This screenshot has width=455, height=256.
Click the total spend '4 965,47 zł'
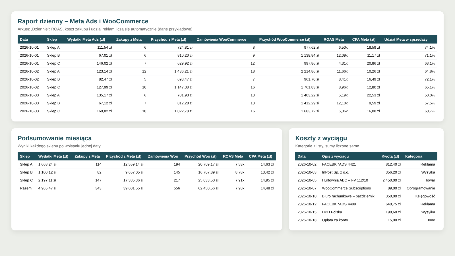(x=47, y=188)
